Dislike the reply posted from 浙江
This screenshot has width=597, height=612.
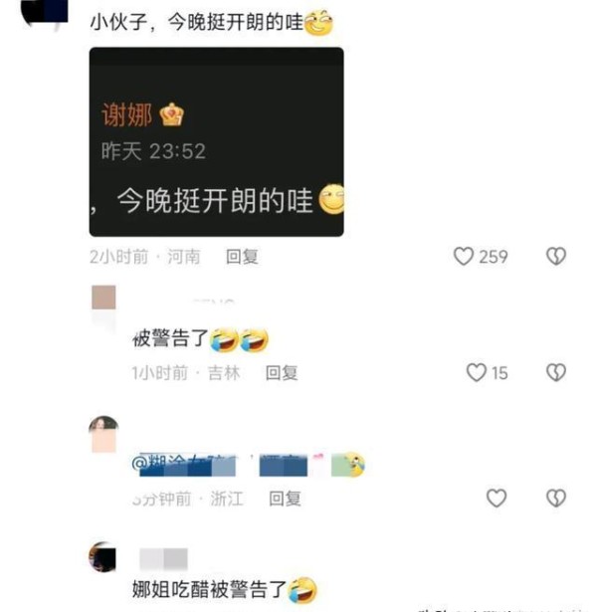click(x=556, y=498)
